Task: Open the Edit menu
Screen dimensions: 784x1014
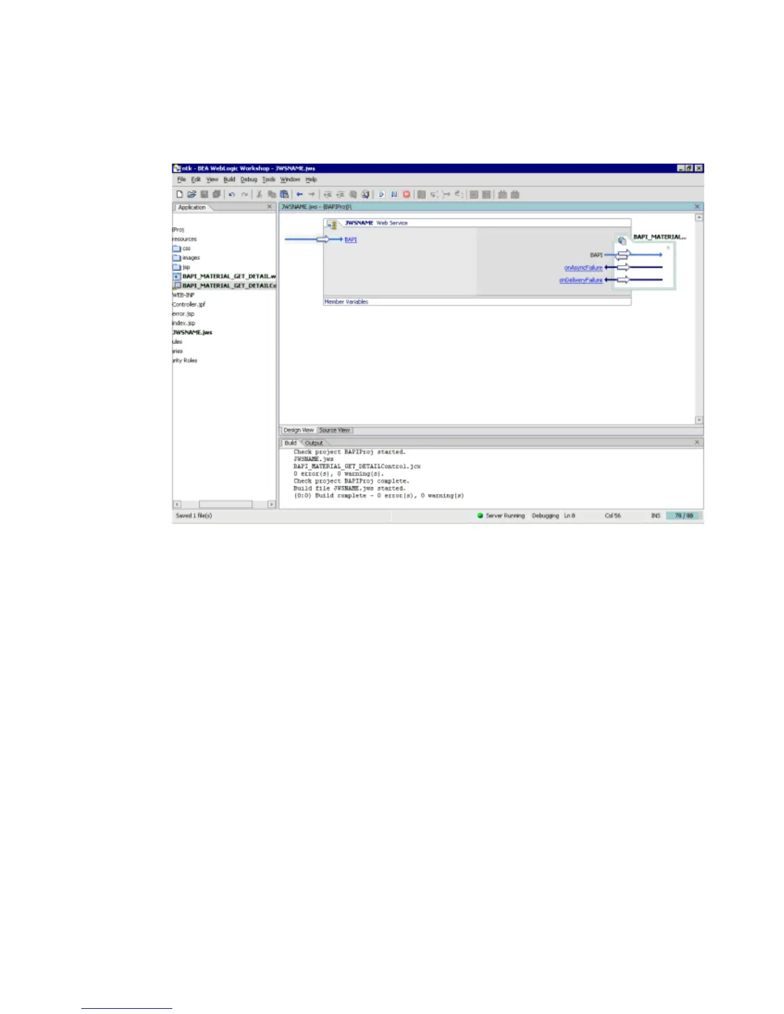Action: 196,180
